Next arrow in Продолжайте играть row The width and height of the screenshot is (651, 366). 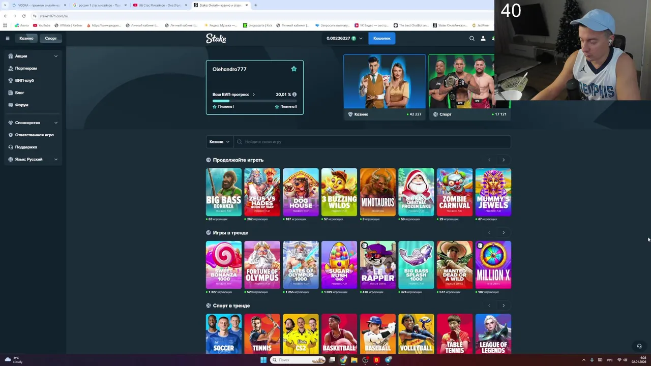tap(504, 160)
